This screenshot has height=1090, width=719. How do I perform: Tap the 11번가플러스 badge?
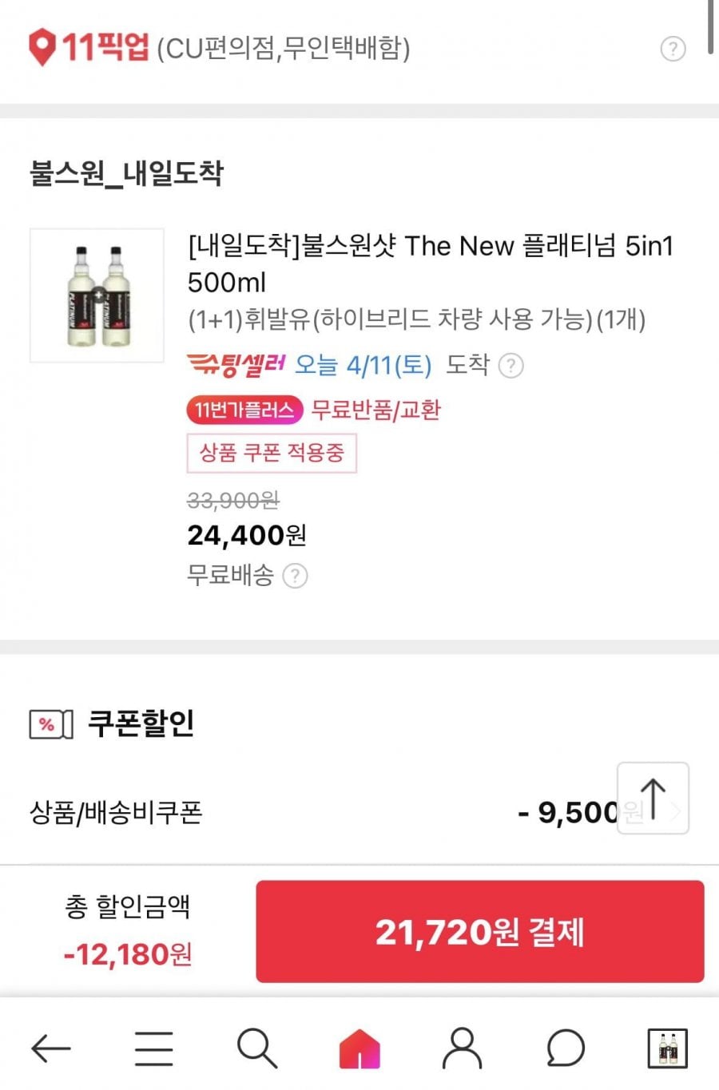click(244, 410)
